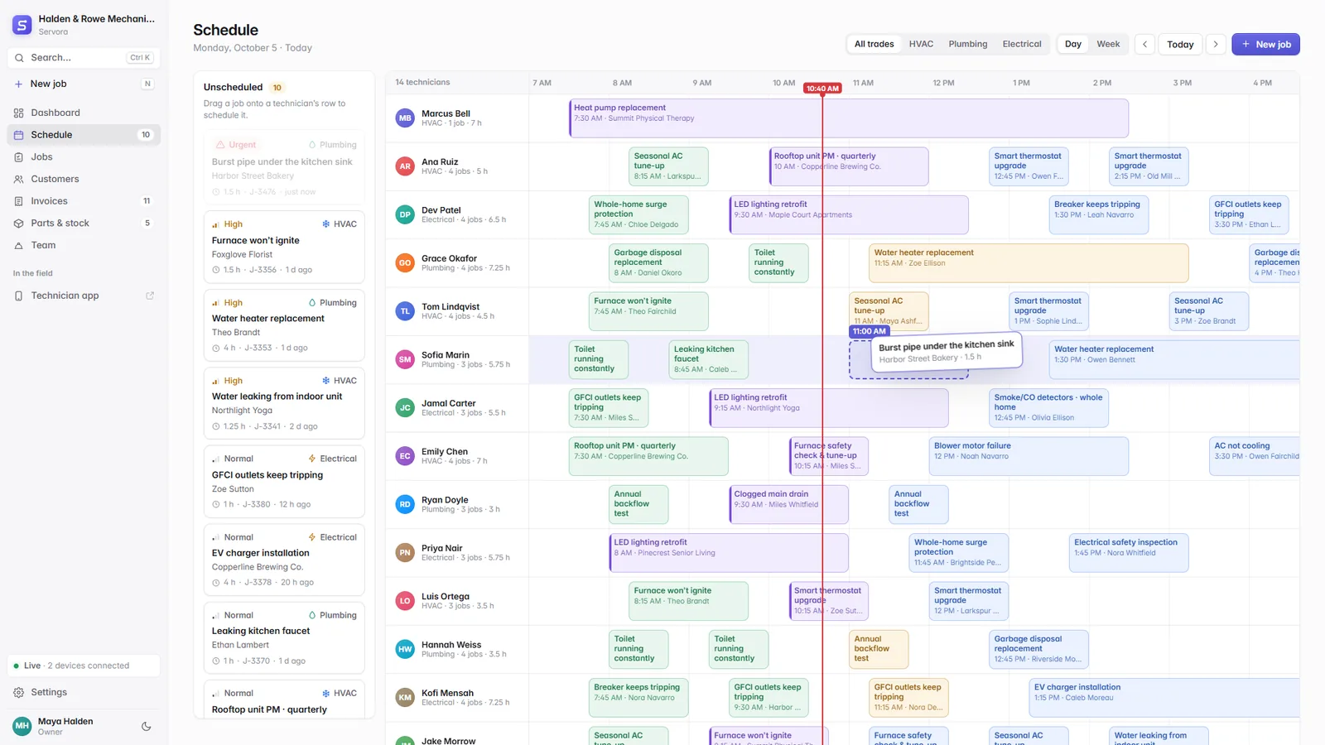Click the Technician app link
The height and width of the screenshot is (745, 1325).
84,296
